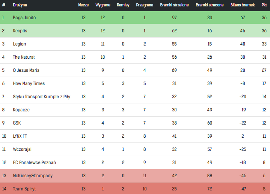Image resolution: width=270 pixels, height=194 pixels.
Task: Sort standings by Pkt column
Action: [x=264, y=5]
